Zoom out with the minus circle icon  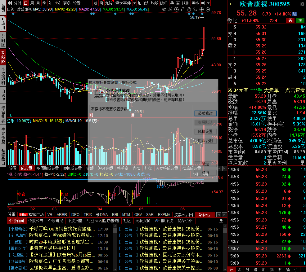pyautogui.click(x=208, y=9)
